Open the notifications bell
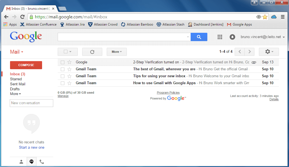Viewport: 289px width, 167px height. click(x=232, y=37)
